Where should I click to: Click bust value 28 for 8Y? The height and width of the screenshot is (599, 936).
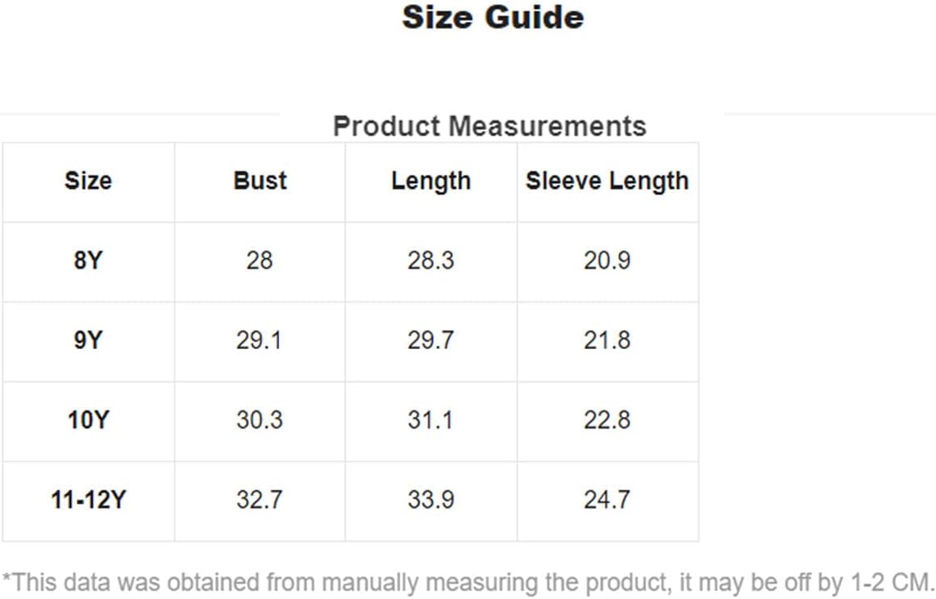pyautogui.click(x=260, y=261)
